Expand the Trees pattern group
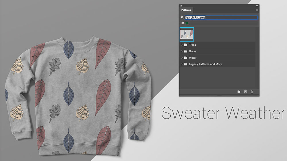This screenshot has height=161, width=287. [182, 45]
